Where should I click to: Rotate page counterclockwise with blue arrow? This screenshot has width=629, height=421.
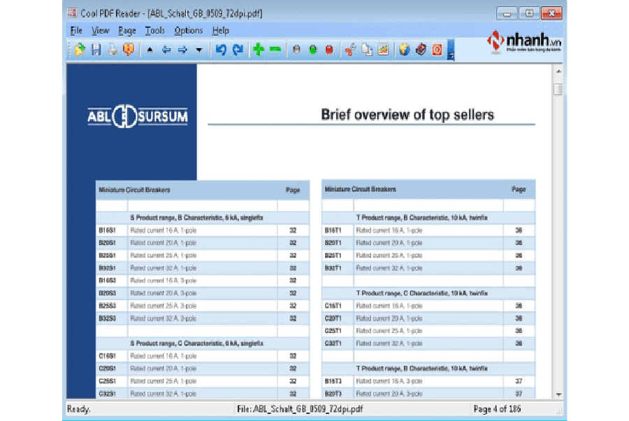point(221,50)
